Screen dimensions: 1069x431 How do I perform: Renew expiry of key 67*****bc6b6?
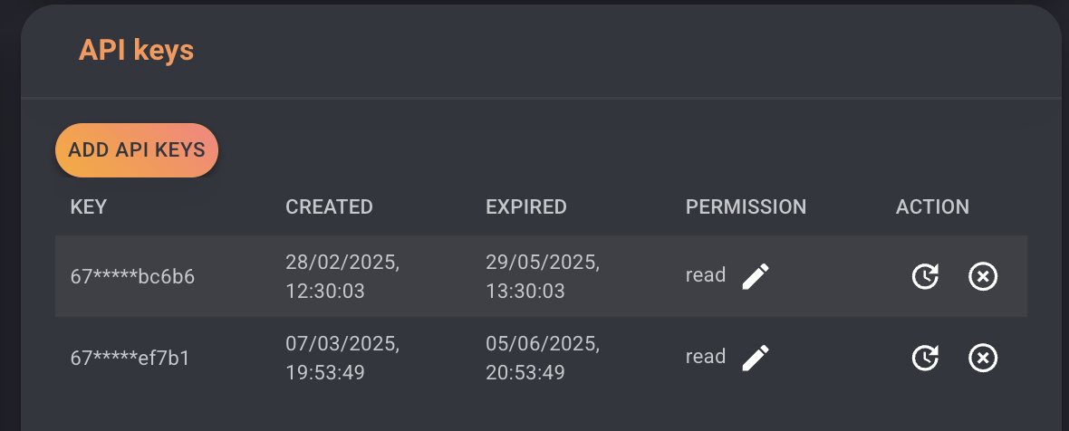[x=925, y=276]
